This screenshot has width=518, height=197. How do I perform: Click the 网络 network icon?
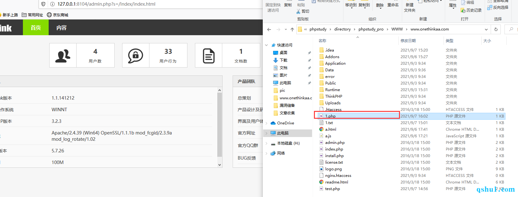pyautogui.click(x=273, y=153)
